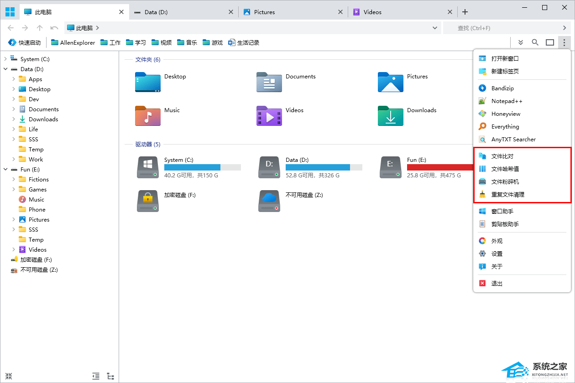This screenshot has width=575, height=383.
Task: Click the Windows logo start icon
Action: [x=10, y=12]
